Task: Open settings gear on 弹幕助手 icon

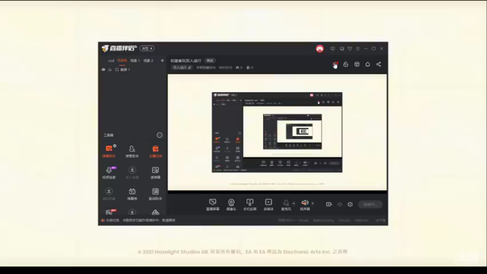Action: 115,146
